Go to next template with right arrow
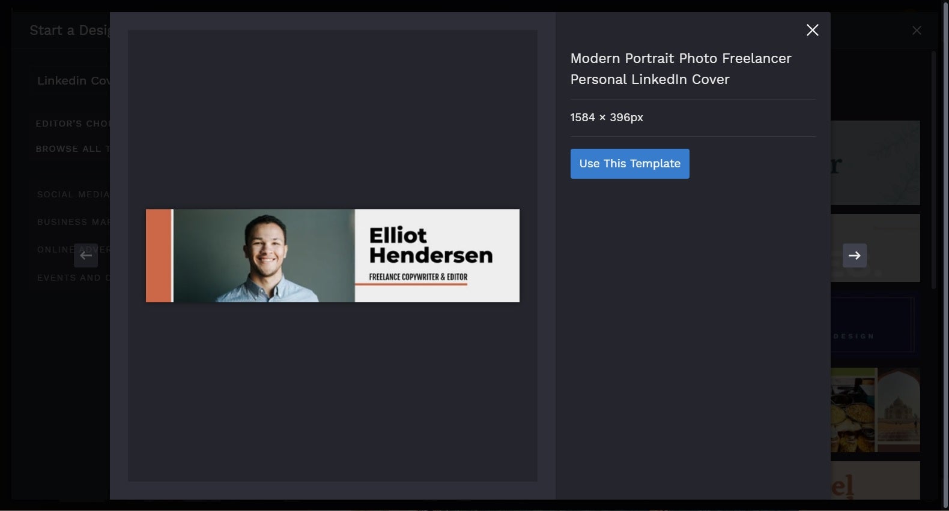This screenshot has width=949, height=511. tap(854, 256)
